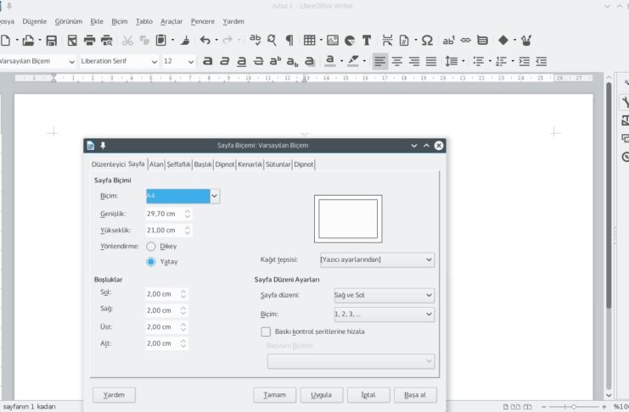Image resolution: width=629 pixels, height=412 pixels.
Task: Click the İptal button
Action: [368, 395]
